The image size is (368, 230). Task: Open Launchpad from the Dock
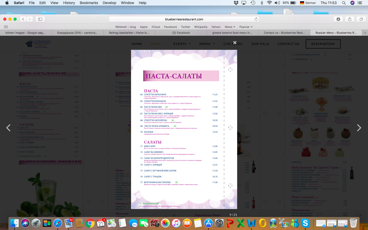tap(36, 223)
